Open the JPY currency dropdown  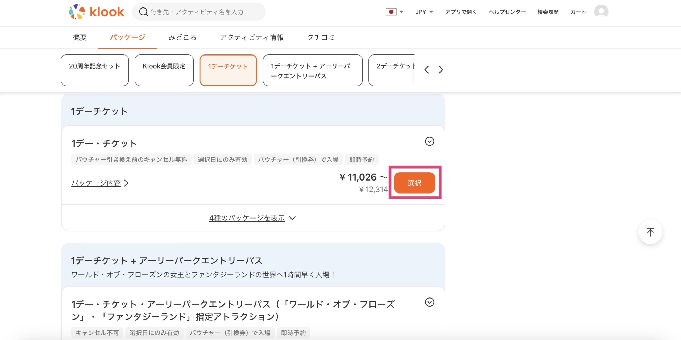[424, 12]
